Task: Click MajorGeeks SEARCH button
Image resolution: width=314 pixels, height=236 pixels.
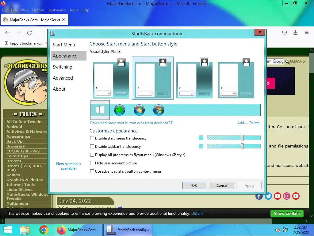Action: point(296,62)
